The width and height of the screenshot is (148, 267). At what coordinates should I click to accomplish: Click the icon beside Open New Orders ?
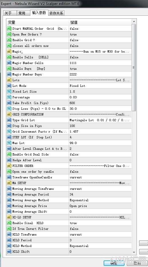click(x=9, y=34)
